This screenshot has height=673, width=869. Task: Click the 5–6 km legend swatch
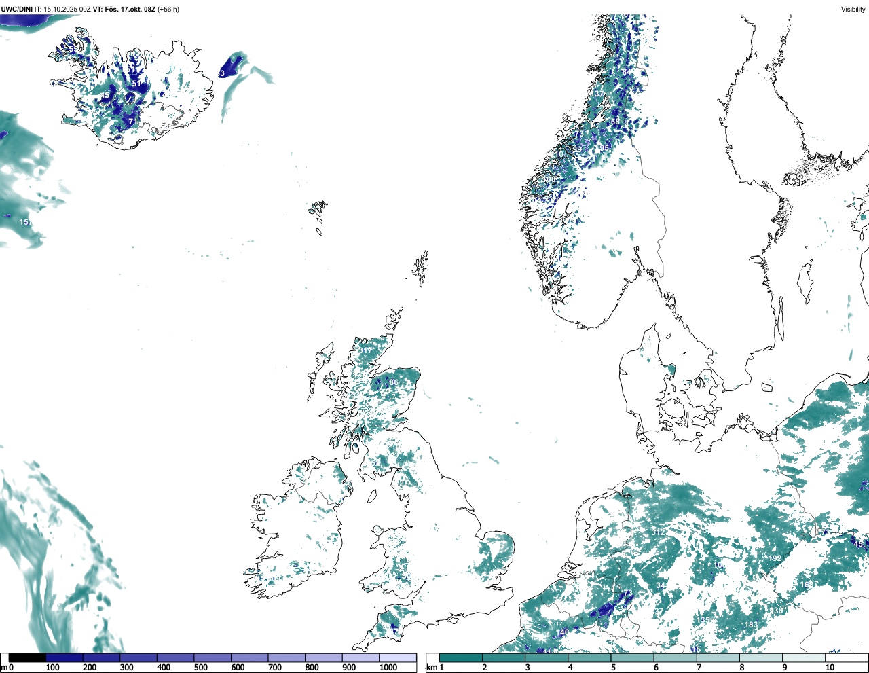[x=632, y=657]
